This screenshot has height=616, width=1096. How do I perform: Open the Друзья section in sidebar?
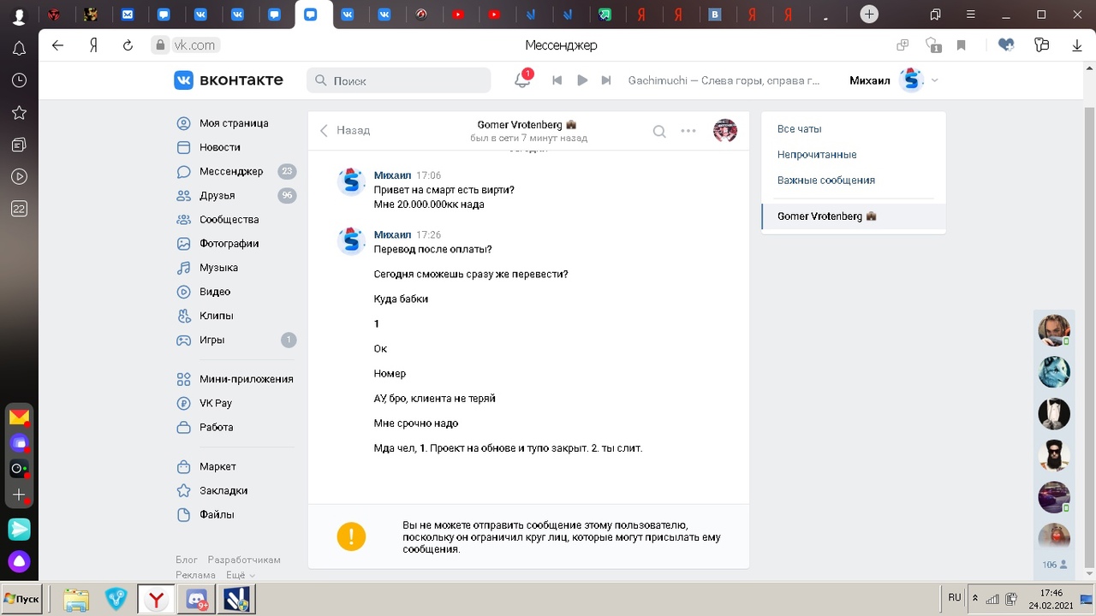(x=217, y=195)
